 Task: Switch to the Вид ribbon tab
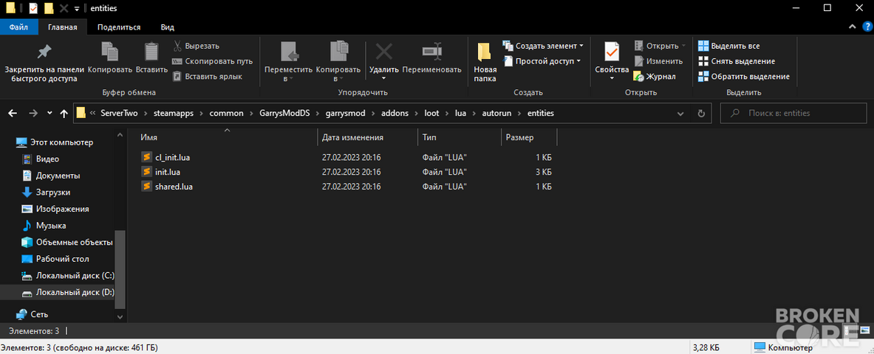(167, 27)
